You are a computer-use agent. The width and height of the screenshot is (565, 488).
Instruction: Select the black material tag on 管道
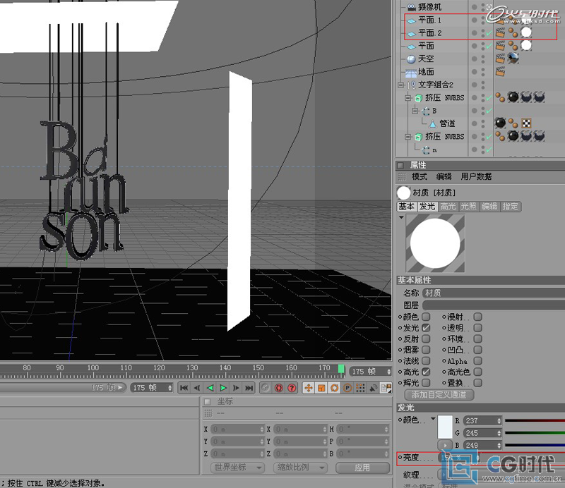click(500, 123)
